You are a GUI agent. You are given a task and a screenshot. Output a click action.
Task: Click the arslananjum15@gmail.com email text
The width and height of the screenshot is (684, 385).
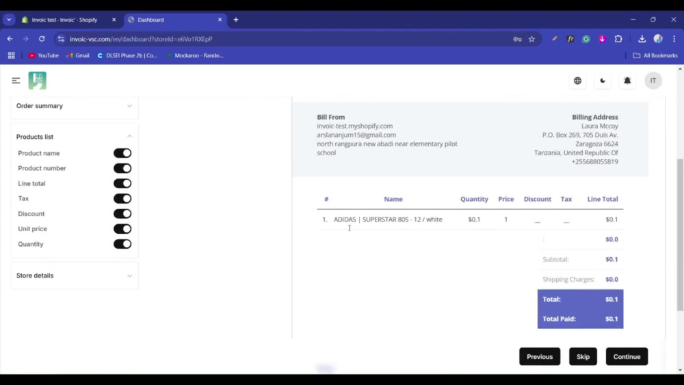(x=356, y=135)
